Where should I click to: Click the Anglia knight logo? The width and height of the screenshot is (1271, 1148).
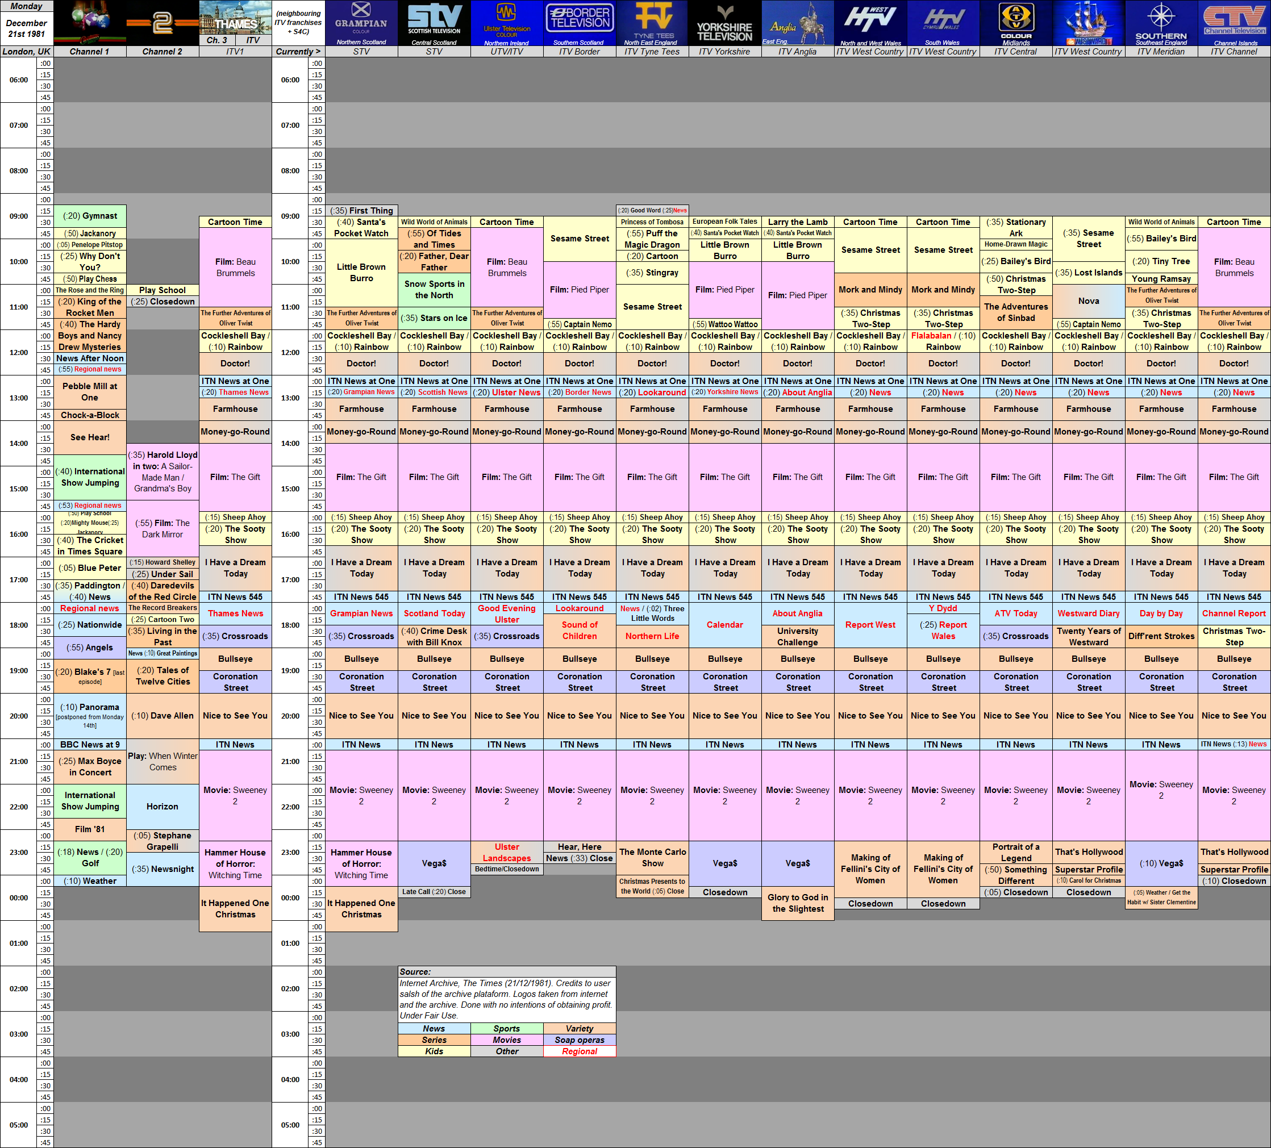(x=798, y=23)
